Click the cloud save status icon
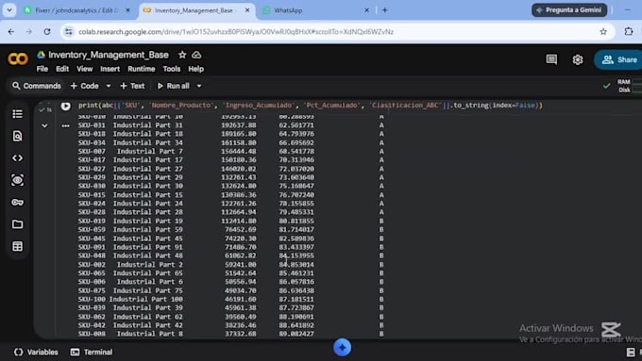 click(196, 55)
